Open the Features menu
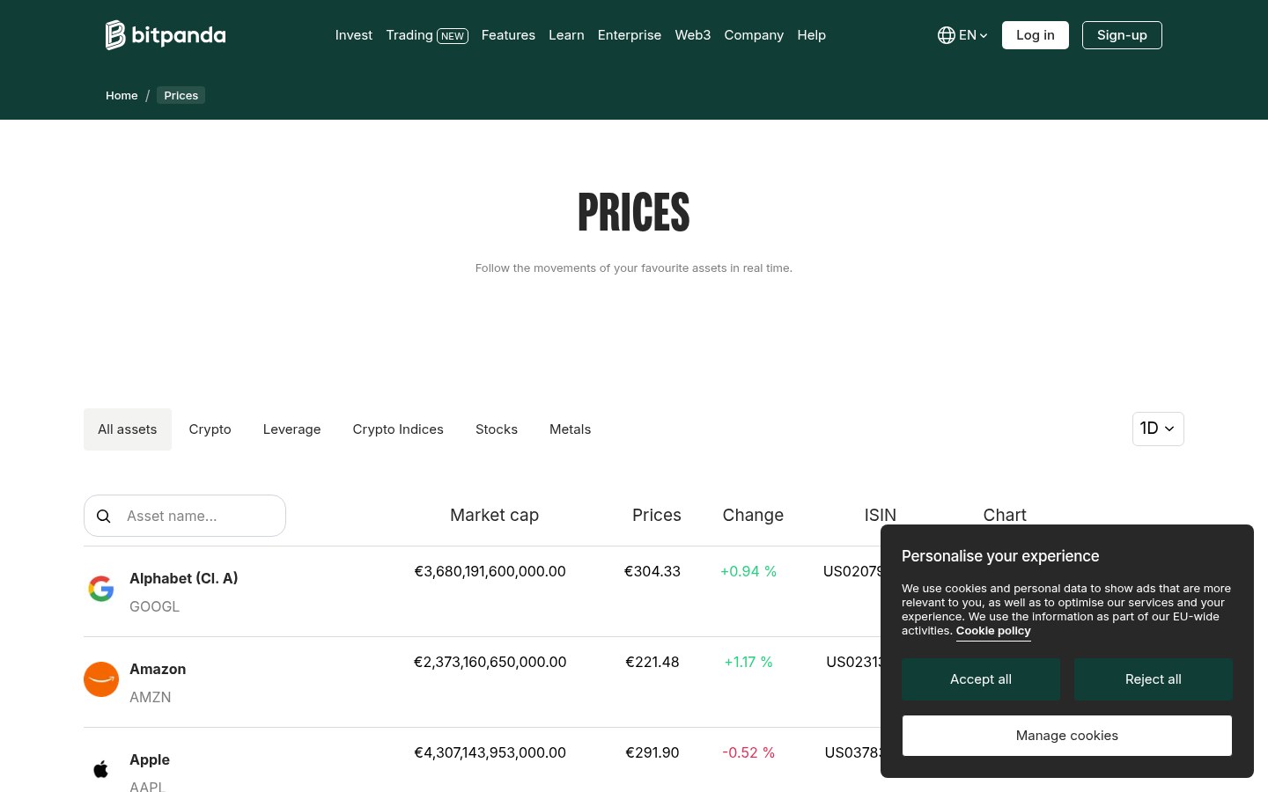This screenshot has width=1268, height=792. point(508,35)
